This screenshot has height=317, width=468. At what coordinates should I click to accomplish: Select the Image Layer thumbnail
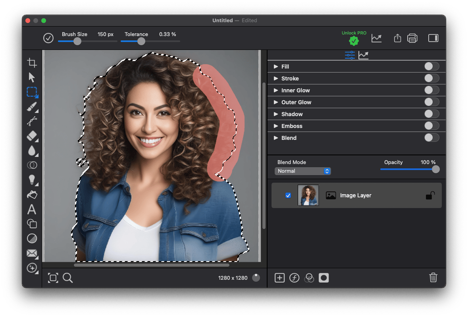pyautogui.click(x=308, y=195)
